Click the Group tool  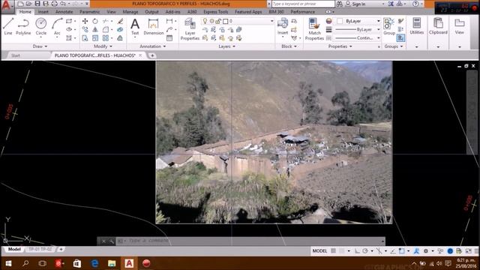point(389,26)
